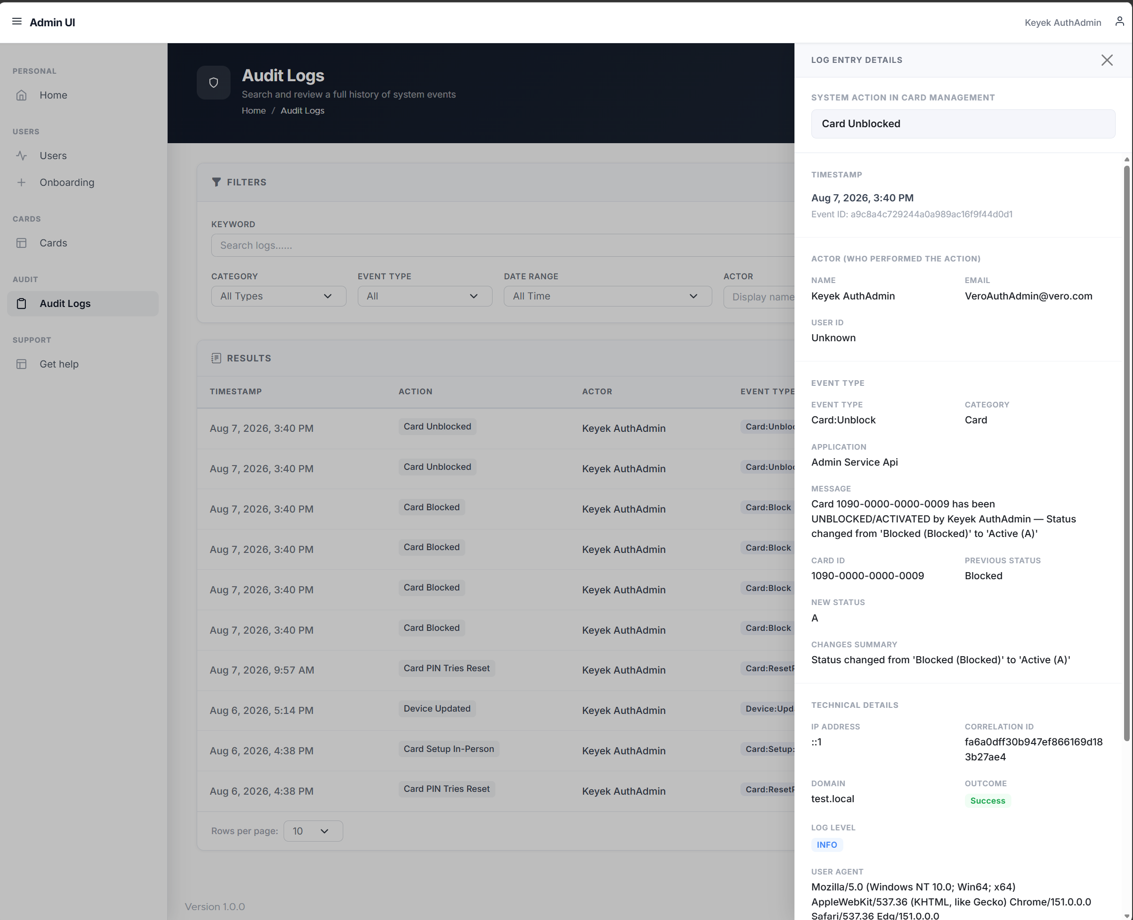This screenshot has width=1133, height=920.
Task: Click the Timestamp column header
Action: coord(236,391)
